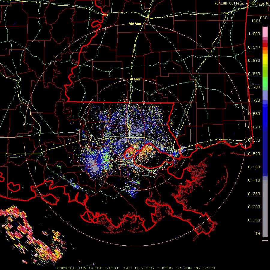The width and height of the screenshot is (270, 270).
Task: Click the 12 JAN 26 date in the caption
Action: (187, 268)
